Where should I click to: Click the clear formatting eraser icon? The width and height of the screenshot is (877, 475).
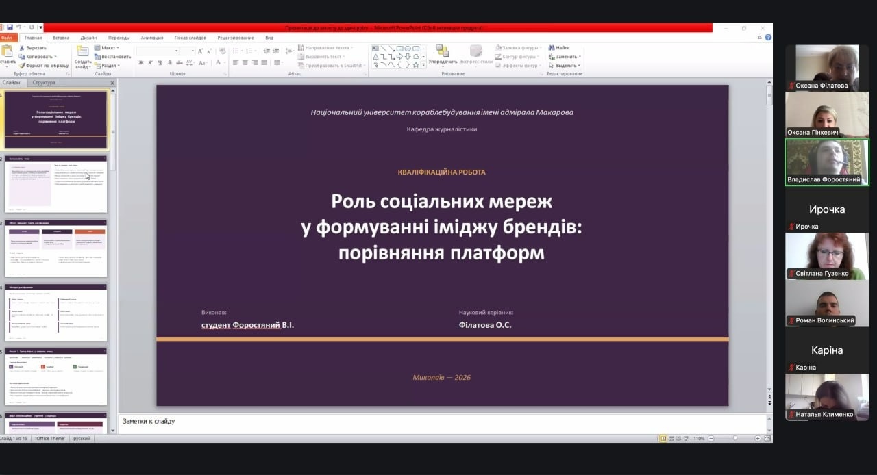click(x=222, y=51)
